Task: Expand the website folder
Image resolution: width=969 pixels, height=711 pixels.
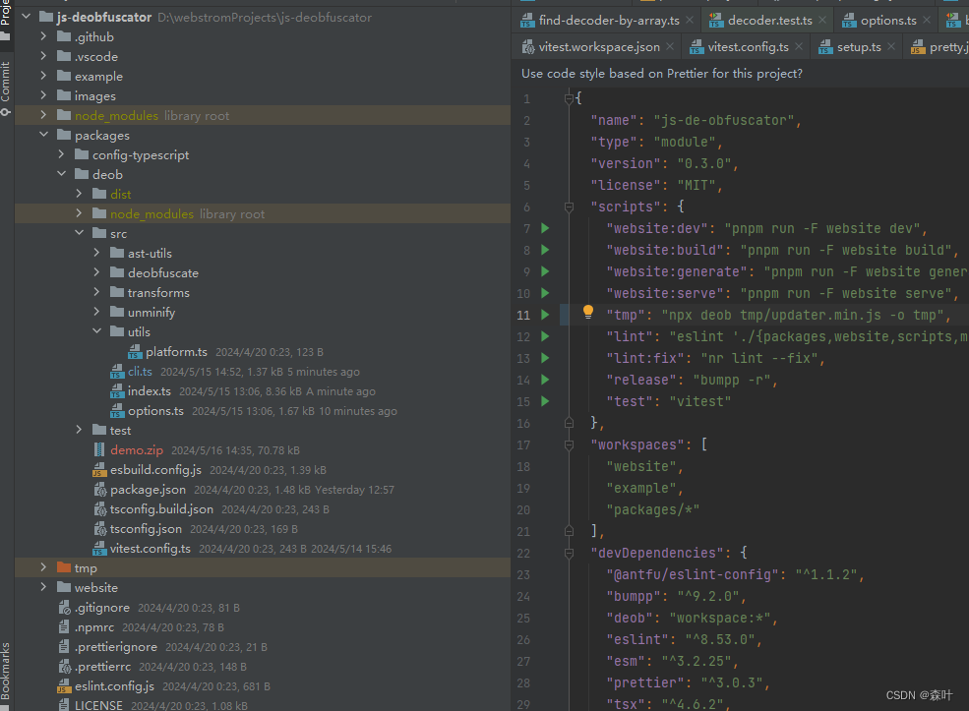Action: pos(43,587)
